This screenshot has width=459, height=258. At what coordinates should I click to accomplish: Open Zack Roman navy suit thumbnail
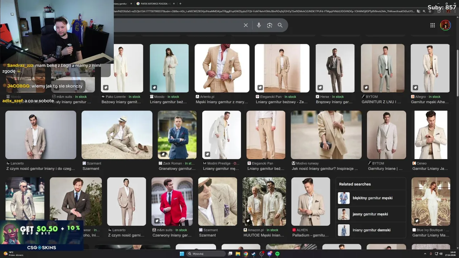(x=177, y=135)
